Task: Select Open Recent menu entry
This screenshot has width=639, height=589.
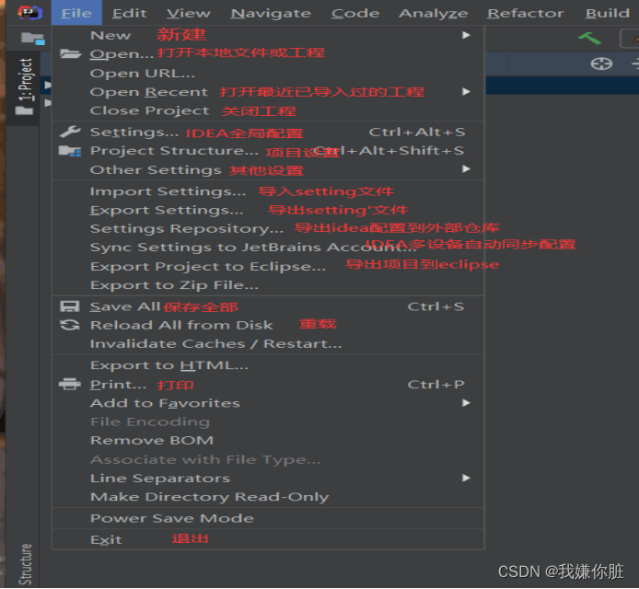Action: [x=268, y=92]
